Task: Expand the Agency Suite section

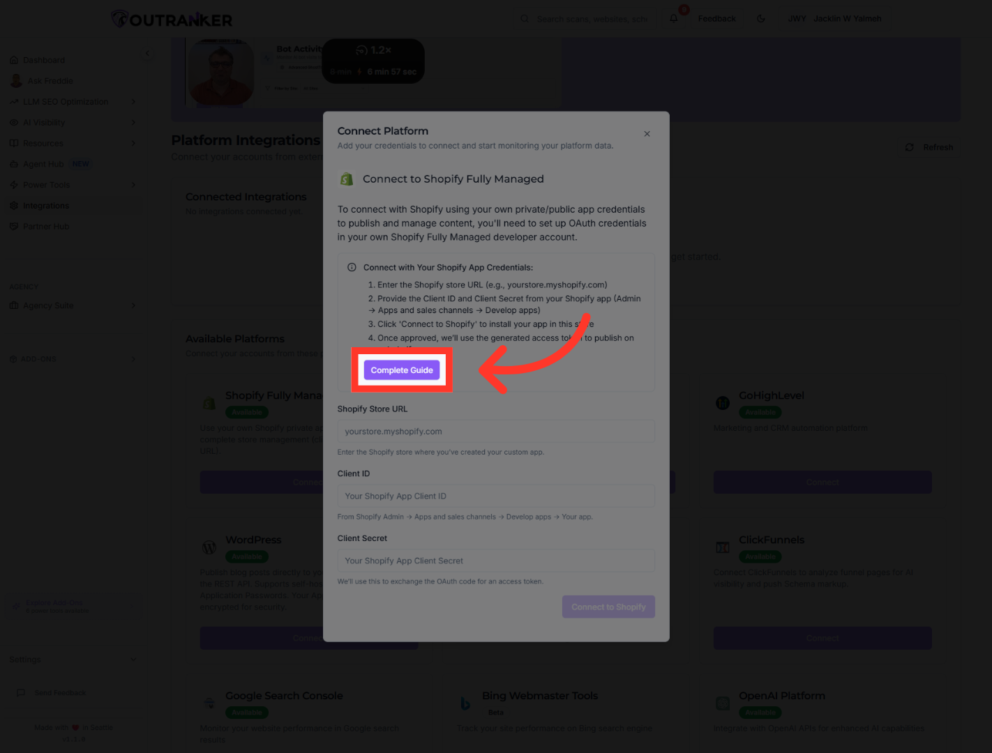Action: click(133, 305)
